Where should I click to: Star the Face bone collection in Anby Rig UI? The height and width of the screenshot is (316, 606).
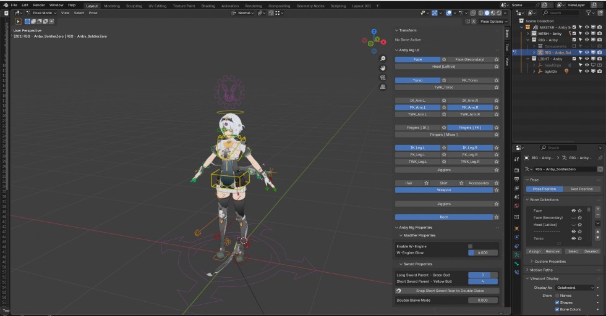[x=444, y=60]
